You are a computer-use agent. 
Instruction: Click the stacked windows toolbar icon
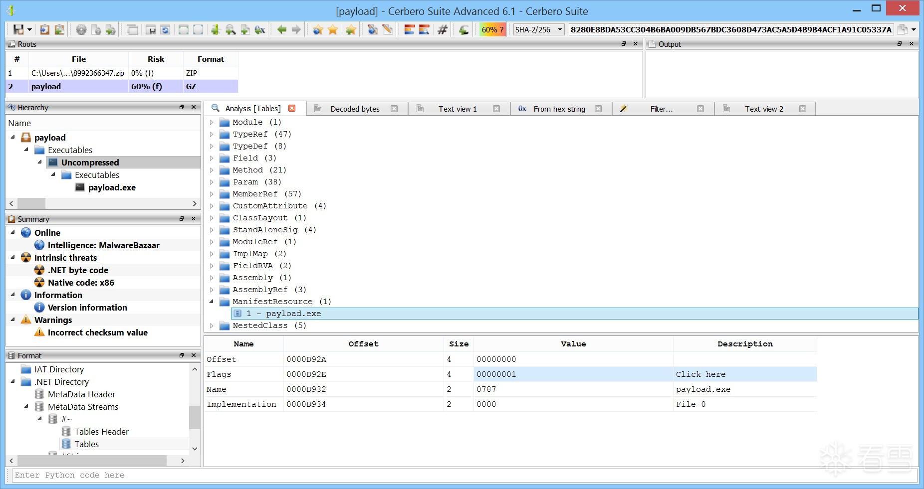tap(132, 30)
